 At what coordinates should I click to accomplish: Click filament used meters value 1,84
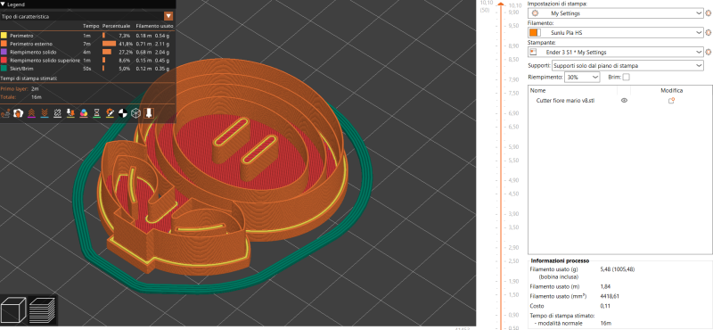[x=606, y=286]
